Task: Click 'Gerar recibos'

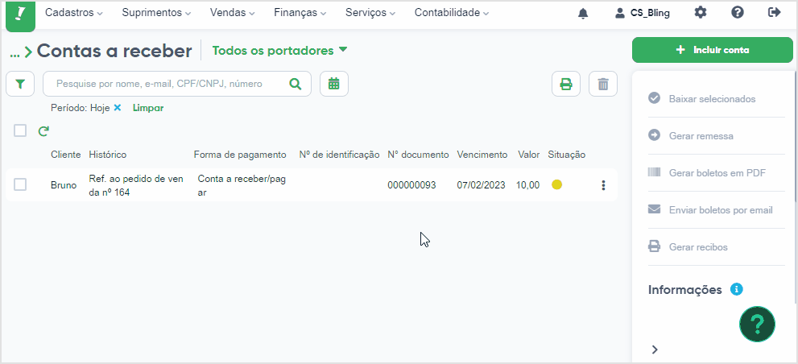Action: (x=688, y=247)
